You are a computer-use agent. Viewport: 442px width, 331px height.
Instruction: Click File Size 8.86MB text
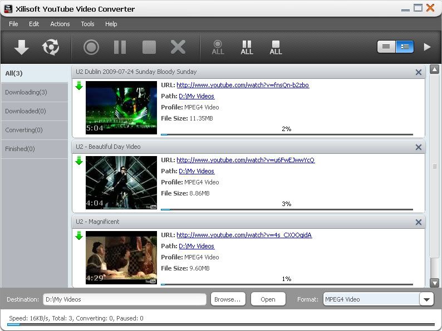pyautogui.click(x=185, y=193)
